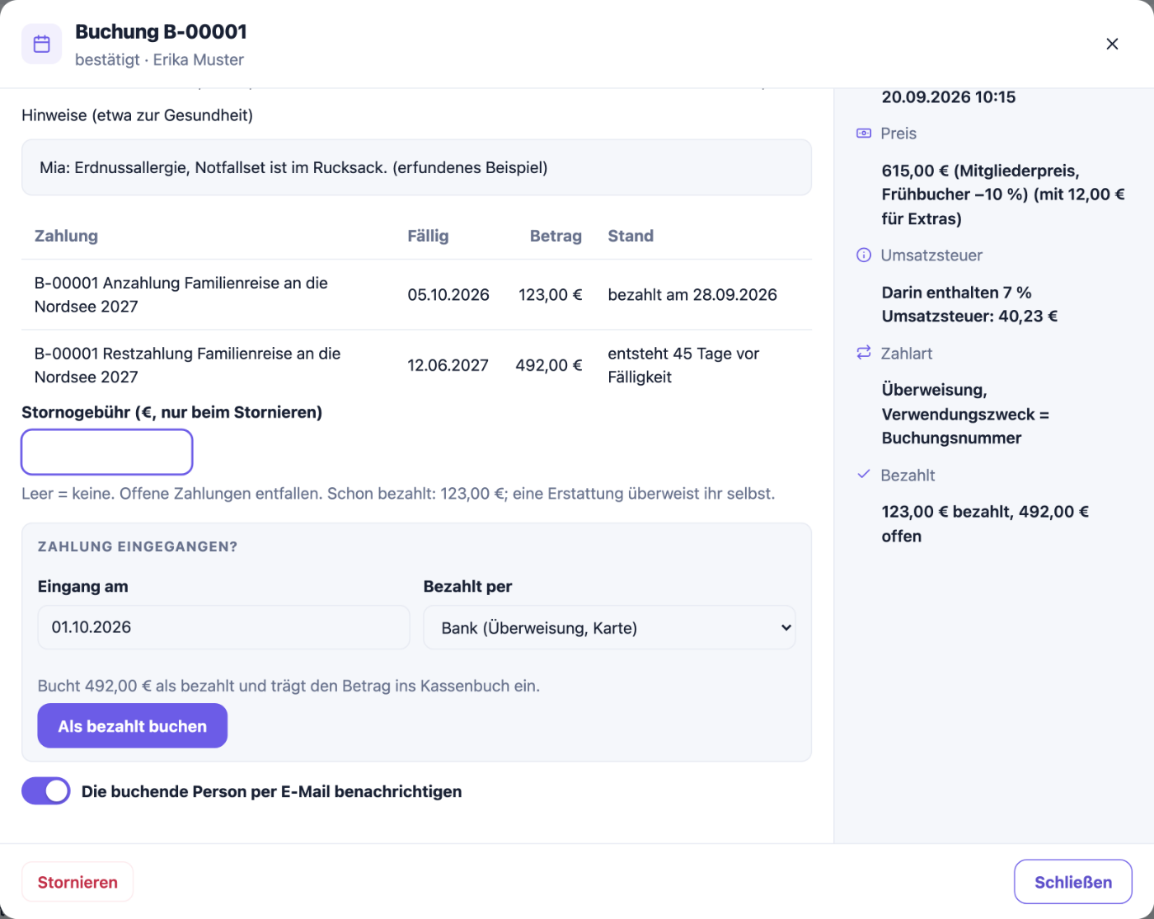1154x919 pixels.
Task: Focus the Stornogebühr input field
Action: click(107, 452)
